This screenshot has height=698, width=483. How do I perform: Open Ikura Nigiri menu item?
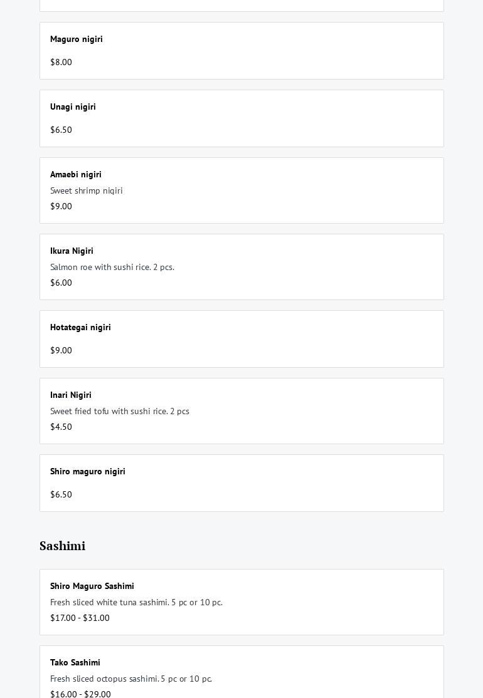coord(242,266)
